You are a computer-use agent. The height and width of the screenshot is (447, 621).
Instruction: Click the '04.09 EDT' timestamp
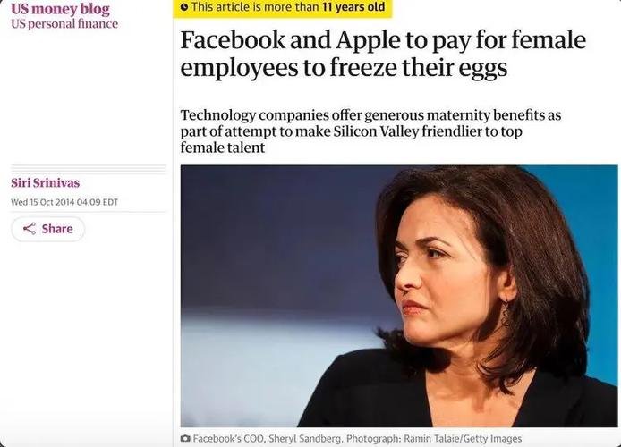(x=97, y=202)
